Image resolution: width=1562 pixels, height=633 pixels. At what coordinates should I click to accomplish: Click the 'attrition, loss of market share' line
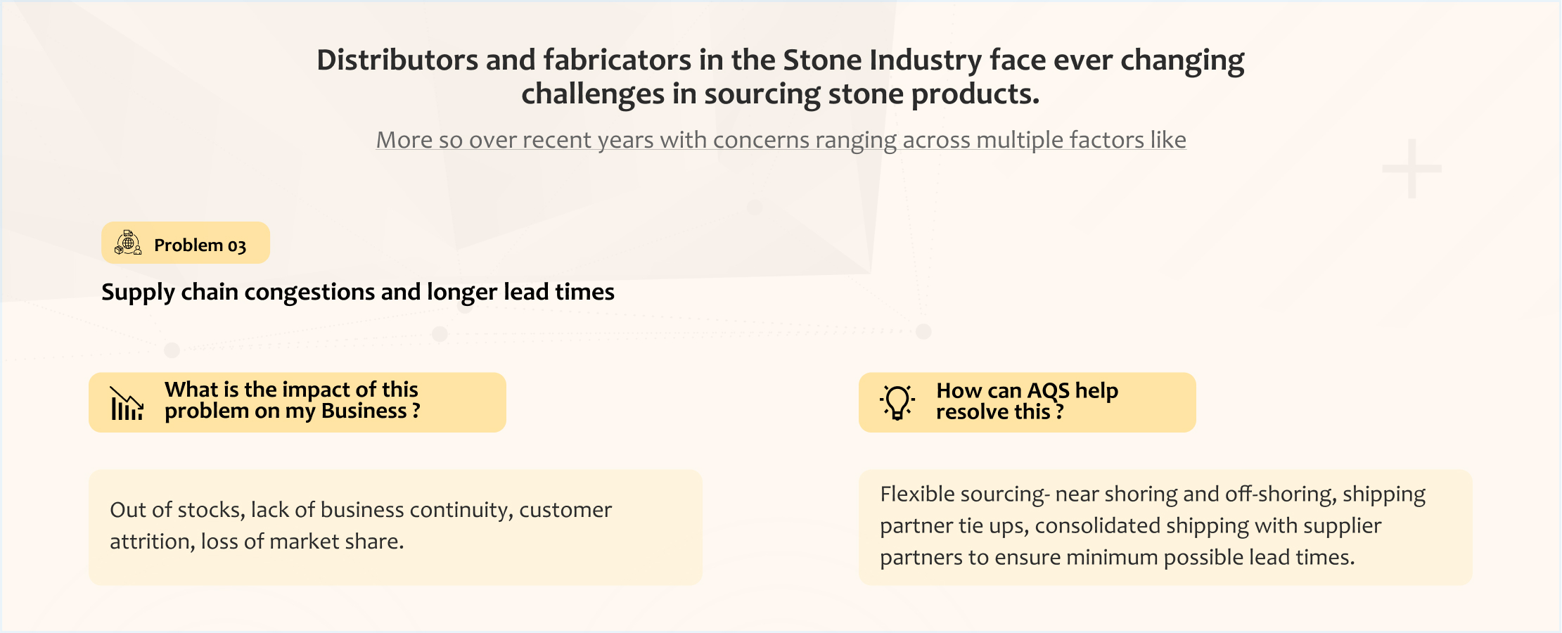click(257, 542)
